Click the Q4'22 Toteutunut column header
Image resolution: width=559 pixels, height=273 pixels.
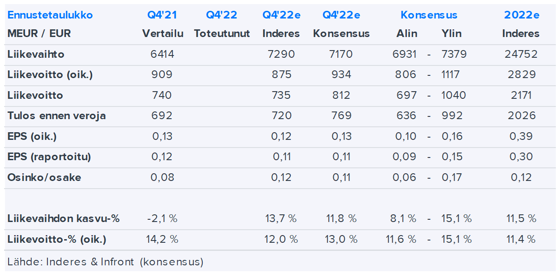coord(222,15)
